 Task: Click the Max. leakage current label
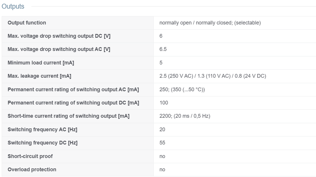point(39,76)
